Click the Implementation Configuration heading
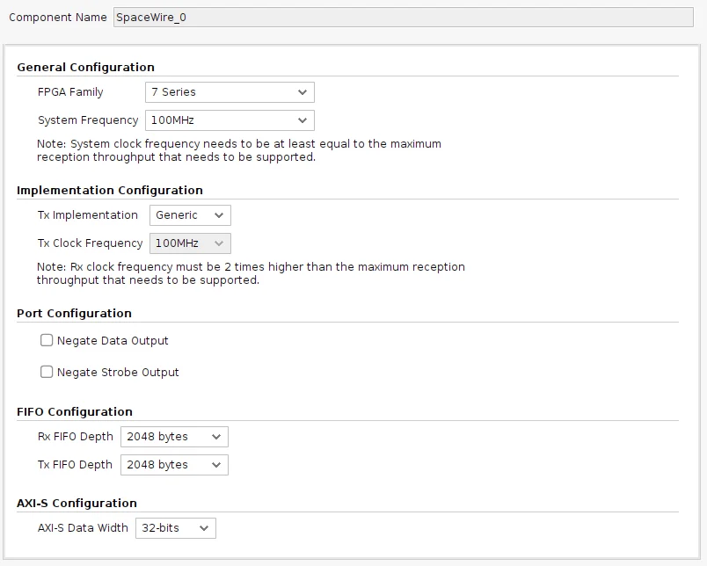This screenshot has width=707, height=566. (x=110, y=191)
